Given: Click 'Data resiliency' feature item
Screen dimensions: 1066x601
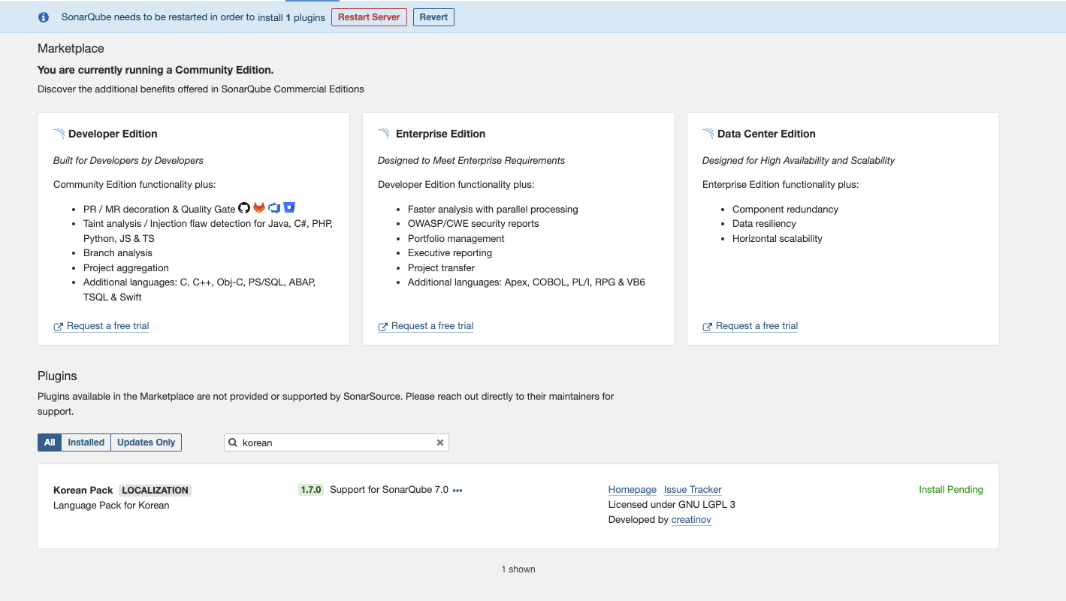Looking at the screenshot, I should 764,224.
